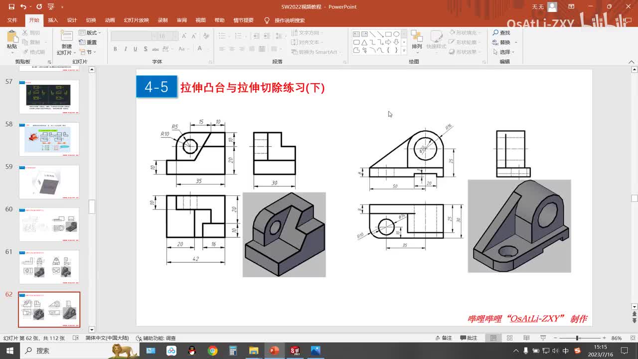Select the text box shape in gallery
Image resolution: width=638 pixels, height=359 pixels.
pyautogui.click(x=356, y=34)
